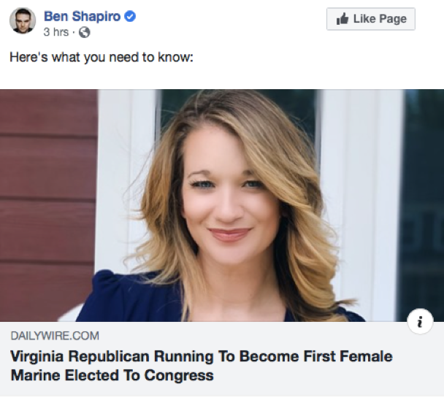Click Ben Shapiro's profile picture

[x=23, y=21]
